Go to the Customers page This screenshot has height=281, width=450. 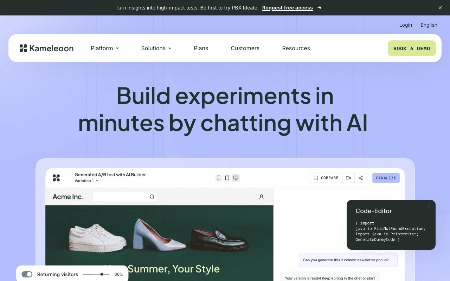pyautogui.click(x=245, y=48)
